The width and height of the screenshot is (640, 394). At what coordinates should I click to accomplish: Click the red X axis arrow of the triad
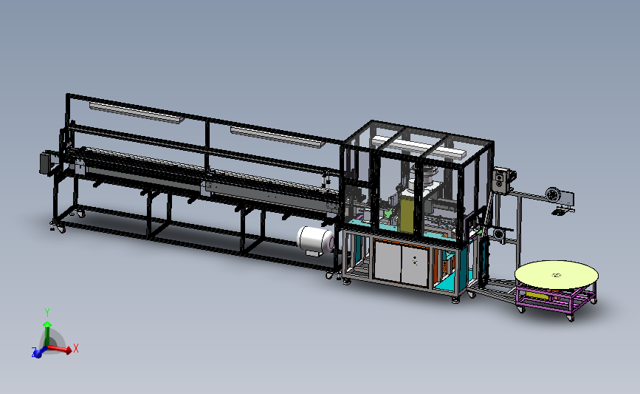pos(61,349)
